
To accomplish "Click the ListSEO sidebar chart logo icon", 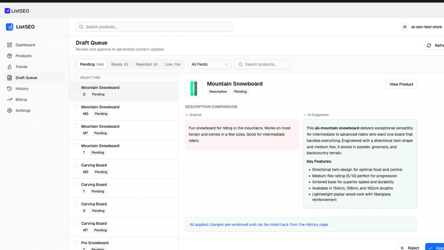I will [9, 27].
